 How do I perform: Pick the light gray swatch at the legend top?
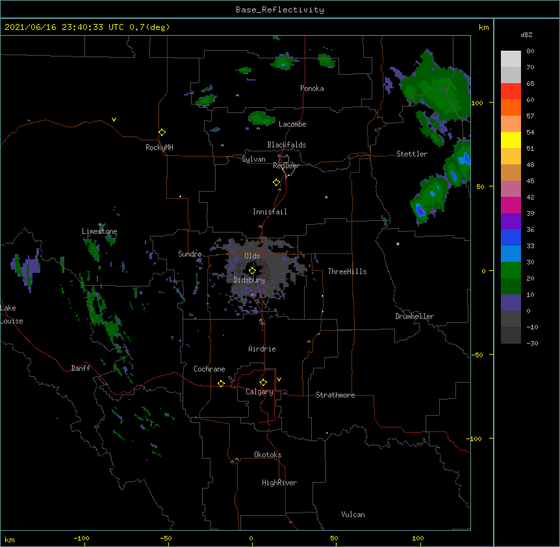point(511,59)
